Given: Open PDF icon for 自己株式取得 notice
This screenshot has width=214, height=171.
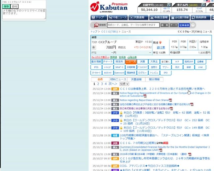Looking at the screenshot, I should click(171, 109).
